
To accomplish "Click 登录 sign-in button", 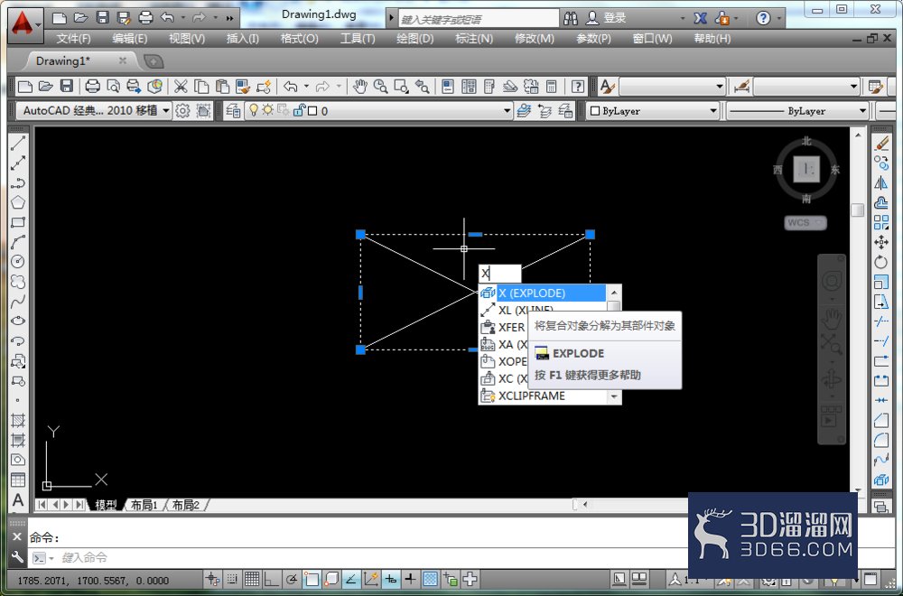I will [x=614, y=18].
